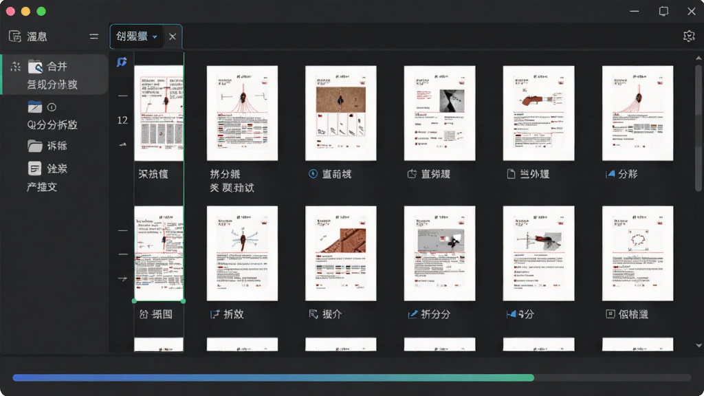Click the vertical scrollbar thumb

tap(698, 129)
